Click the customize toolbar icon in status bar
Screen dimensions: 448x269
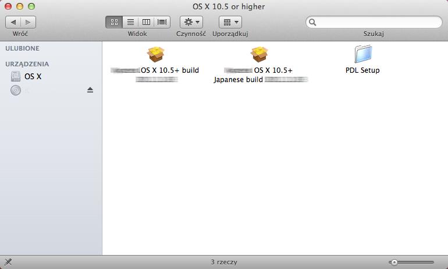click(8, 262)
